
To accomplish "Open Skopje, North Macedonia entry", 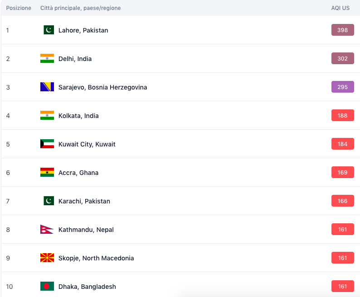I will pos(96,258).
